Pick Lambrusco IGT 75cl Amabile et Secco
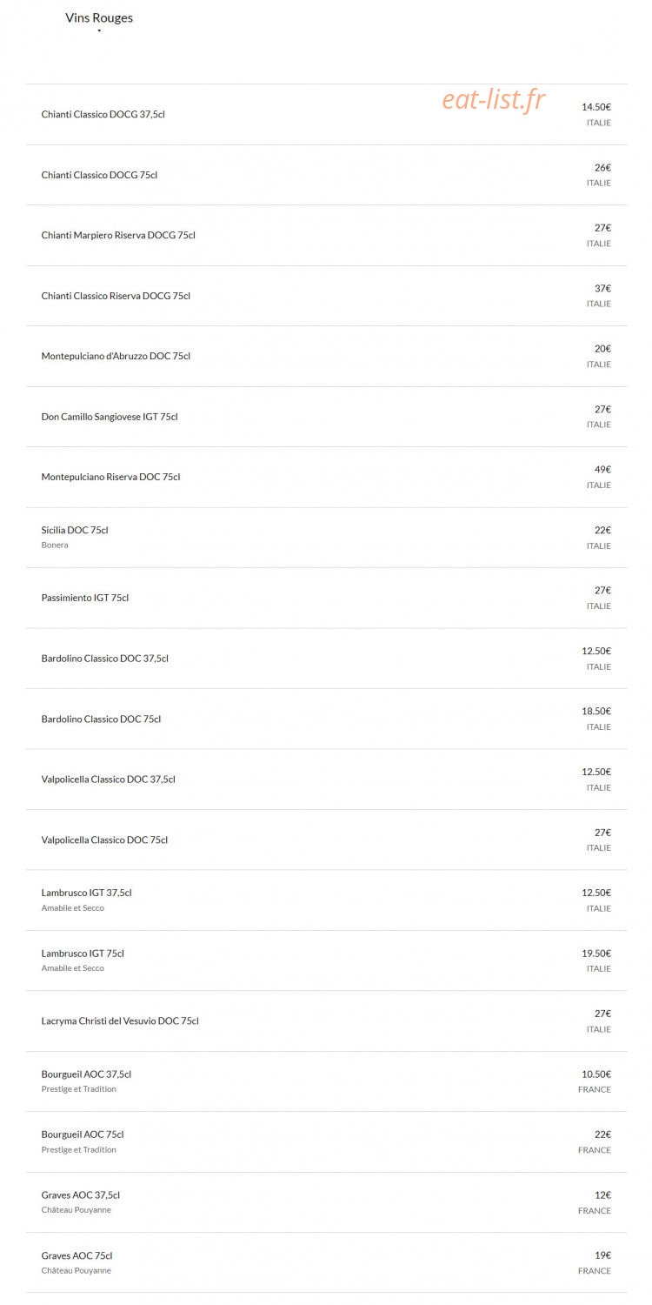The image size is (652, 1305). click(x=326, y=960)
